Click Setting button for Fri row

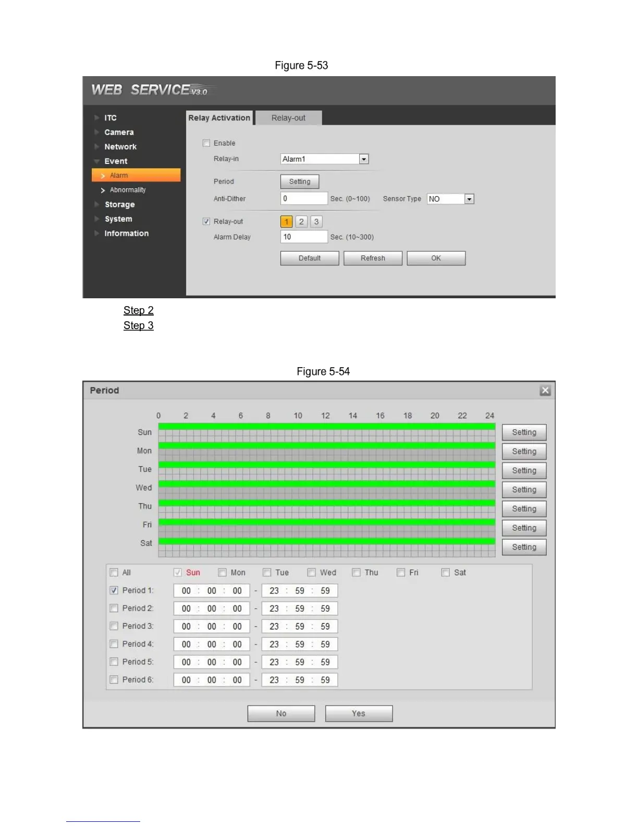tap(524, 528)
